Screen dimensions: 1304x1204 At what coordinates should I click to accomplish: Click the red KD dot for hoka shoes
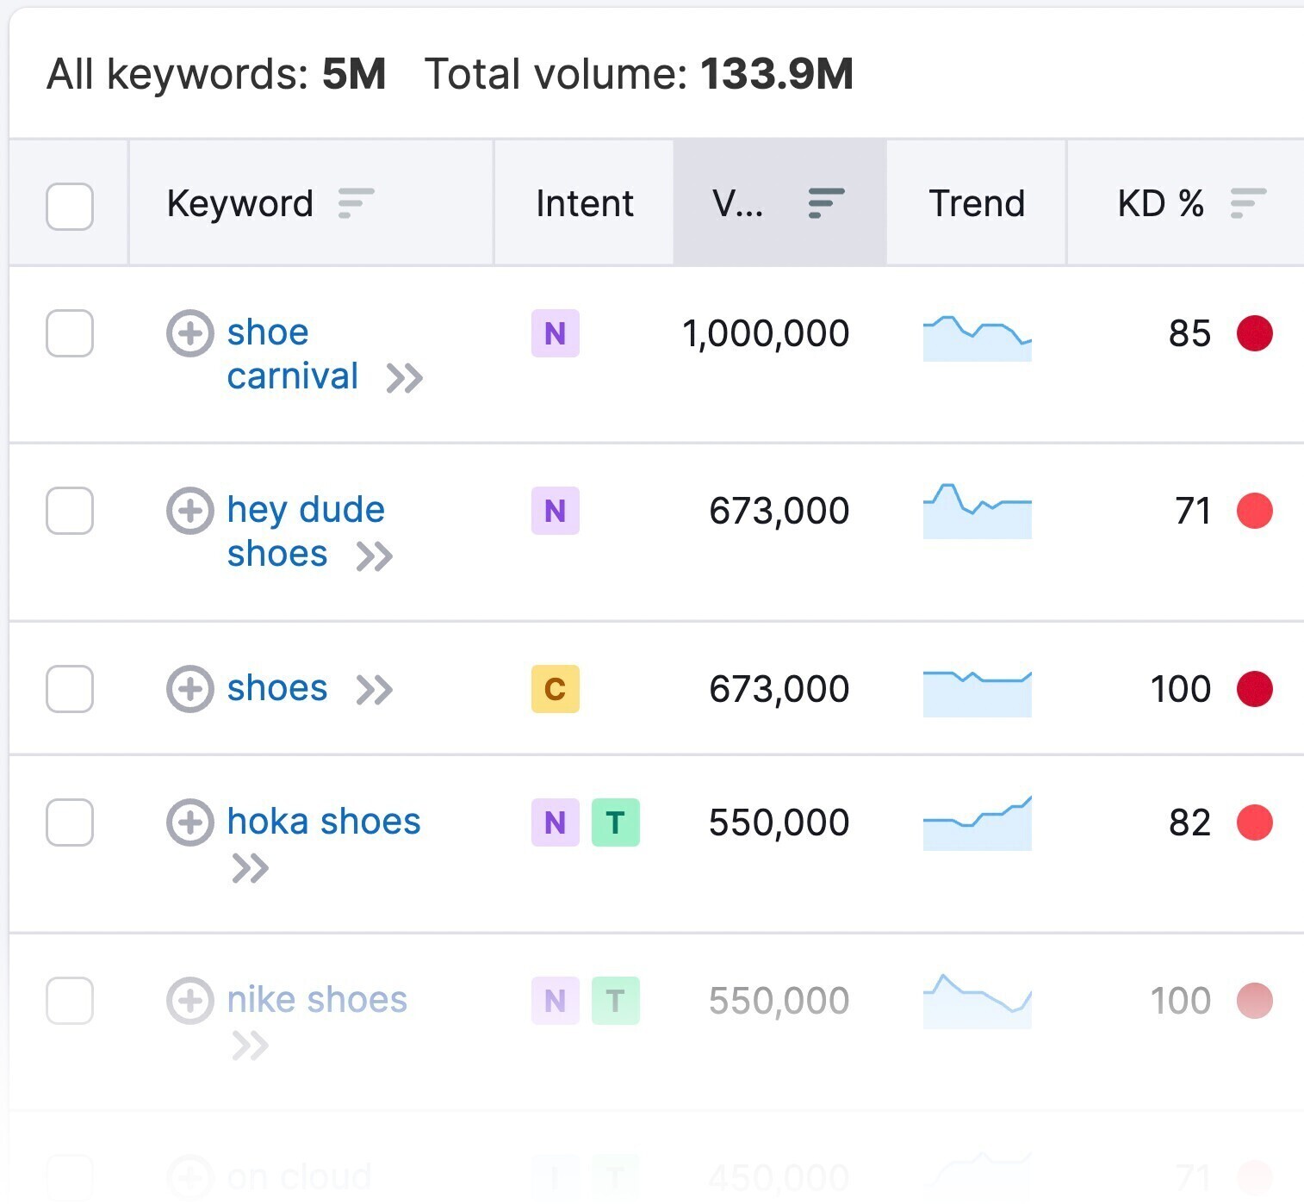click(x=1255, y=822)
